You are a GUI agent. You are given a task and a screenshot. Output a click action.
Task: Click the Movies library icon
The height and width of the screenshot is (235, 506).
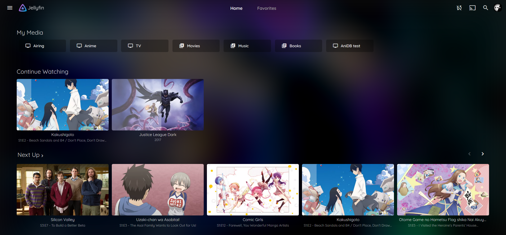[x=182, y=46]
